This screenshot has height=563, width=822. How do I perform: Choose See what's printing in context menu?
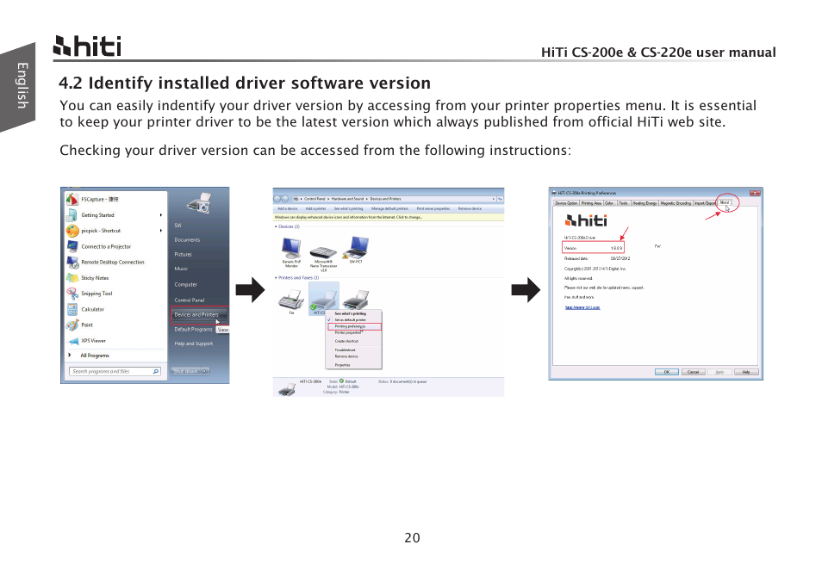pyautogui.click(x=354, y=313)
